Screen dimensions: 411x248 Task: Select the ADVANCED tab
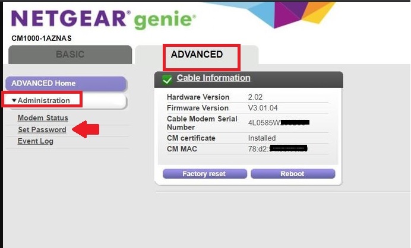click(197, 55)
